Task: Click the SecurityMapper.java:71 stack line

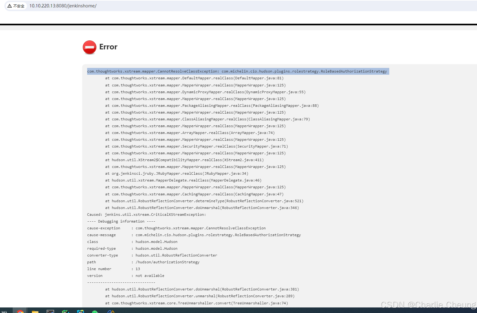Action: pos(196,146)
